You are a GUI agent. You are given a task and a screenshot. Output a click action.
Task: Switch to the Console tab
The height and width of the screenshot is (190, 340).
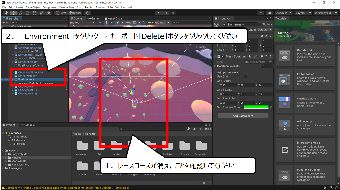(x=28, y=125)
